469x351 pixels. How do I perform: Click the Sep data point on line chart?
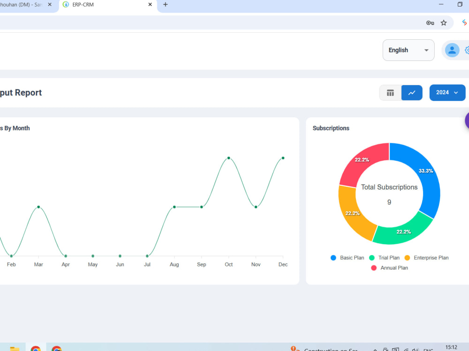(x=201, y=207)
